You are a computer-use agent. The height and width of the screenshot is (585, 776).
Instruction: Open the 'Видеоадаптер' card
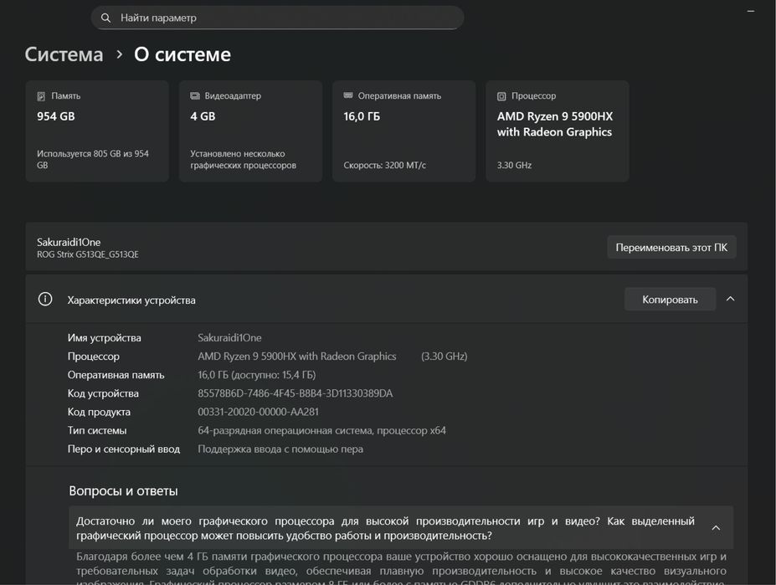tap(250, 131)
